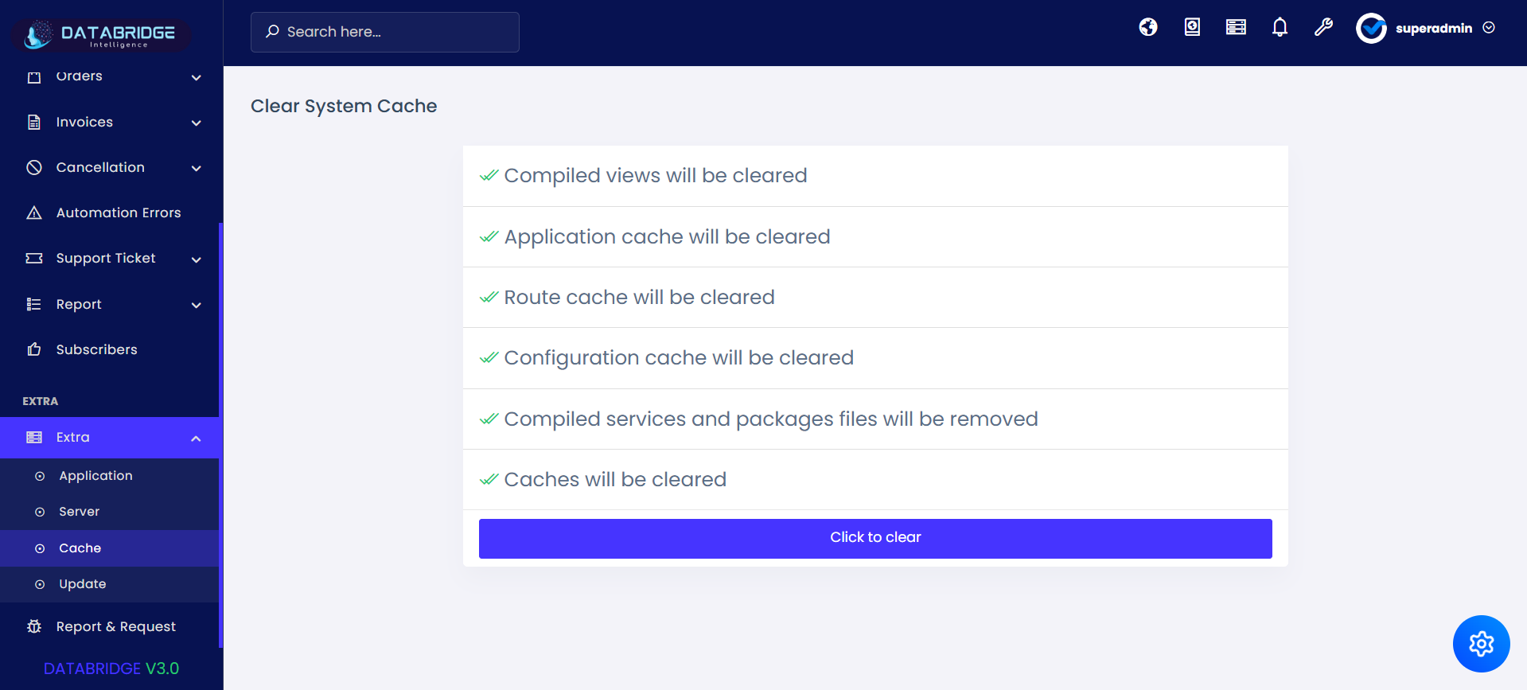
Task: Click the sidebar vertical scrollbar
Action: coord(220,434)
